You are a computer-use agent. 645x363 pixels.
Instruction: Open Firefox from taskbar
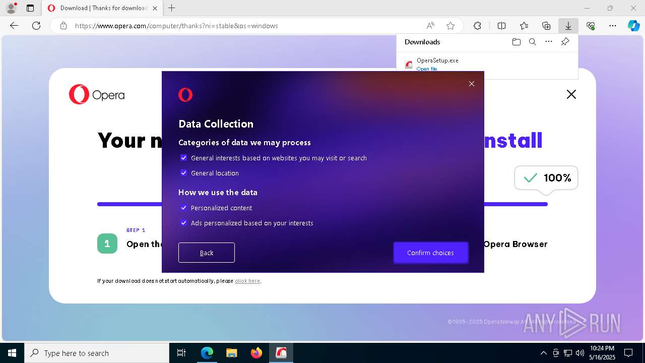click(256, 353)
